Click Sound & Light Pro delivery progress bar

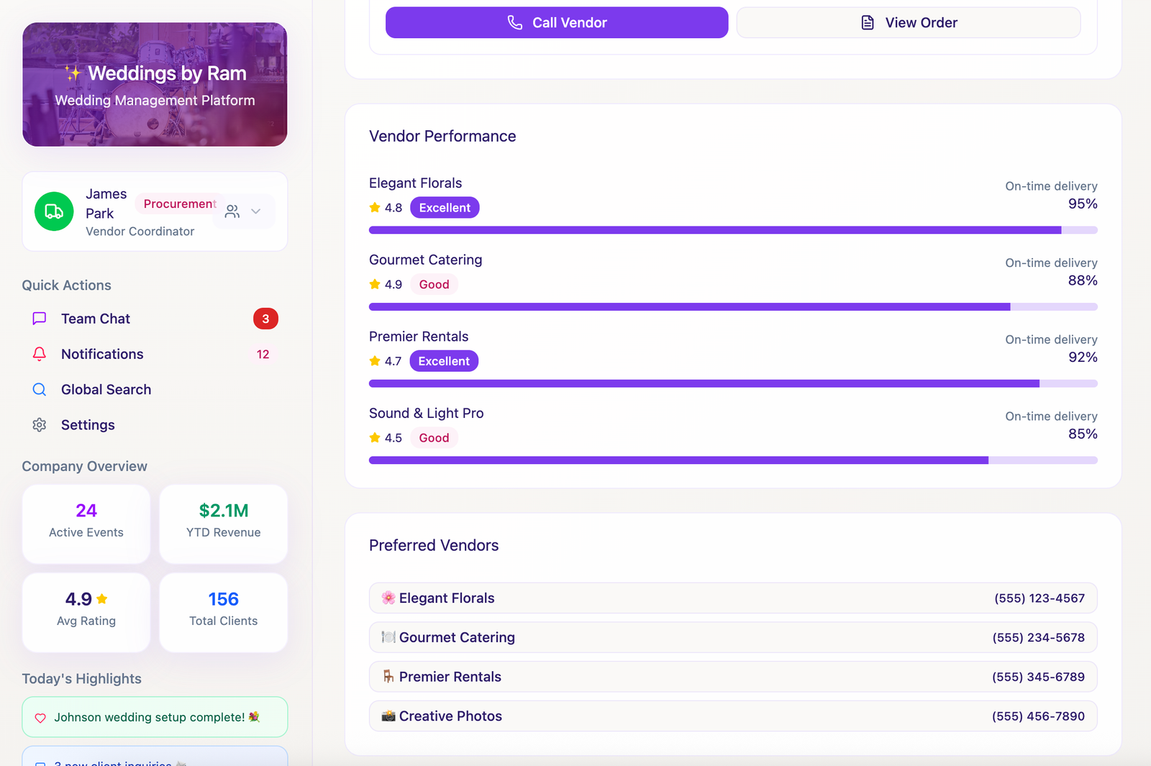[x=732, y=460]
